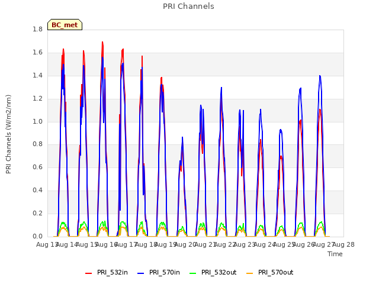The height and width of the screenshot is (284, 379).
Task: Click the 0.8 y-axis tick label
Action: click(37, 144)
